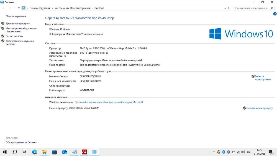
Task: Open Захист системи link
Action: pyautogui.click(x=14, y=36)
